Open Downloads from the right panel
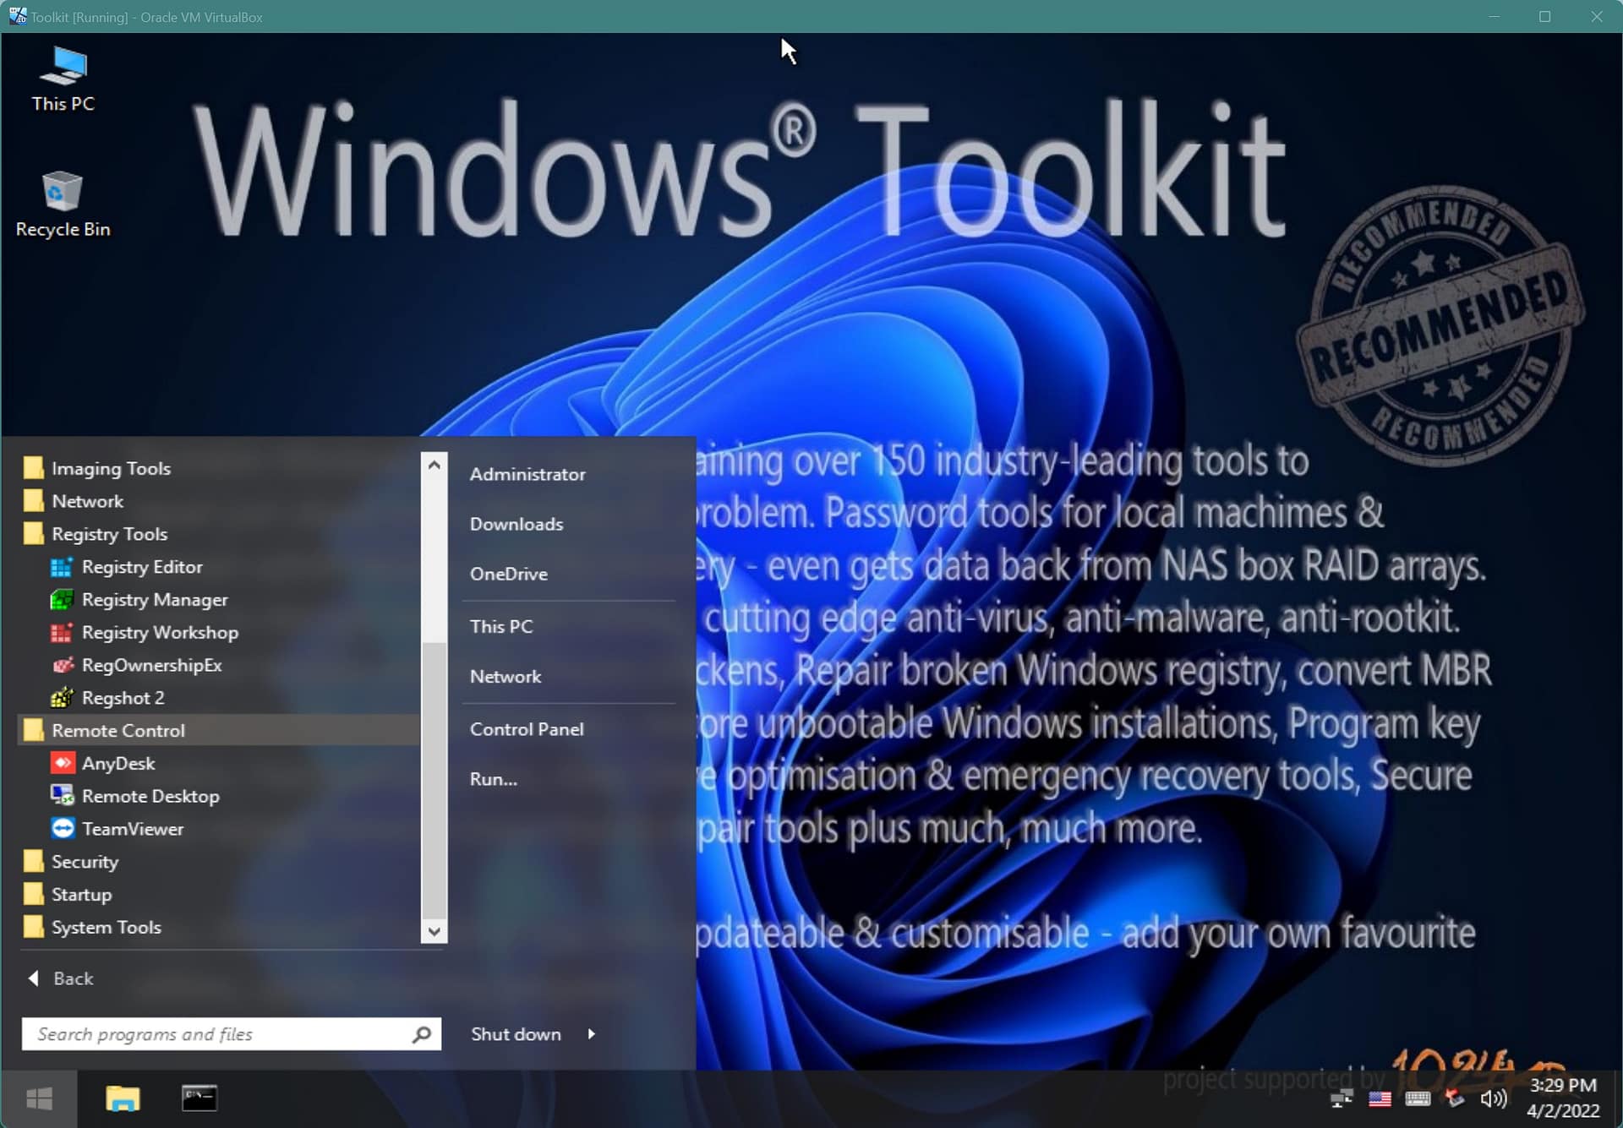 pos(516,524)
